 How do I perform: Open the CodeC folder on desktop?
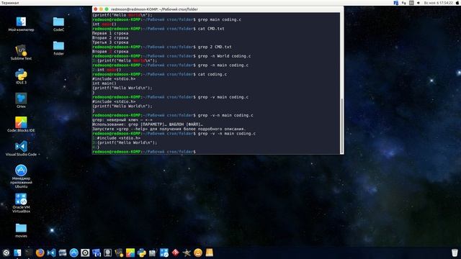pos(58,24)
